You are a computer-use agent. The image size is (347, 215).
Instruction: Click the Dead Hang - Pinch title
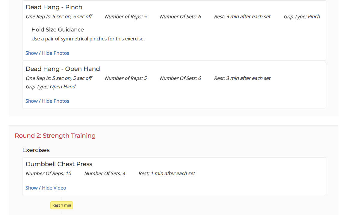pos(54,7)
